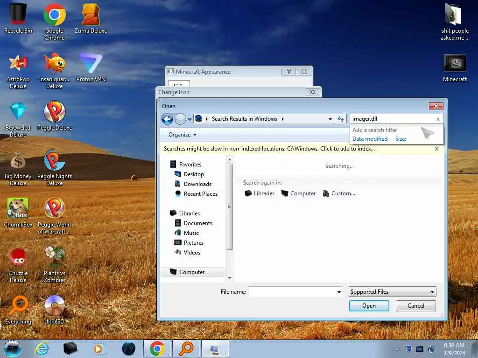Select the Zuma Deluxe desktop icon
This screenshot has height=358, width=478.
(x=91, y=18)
